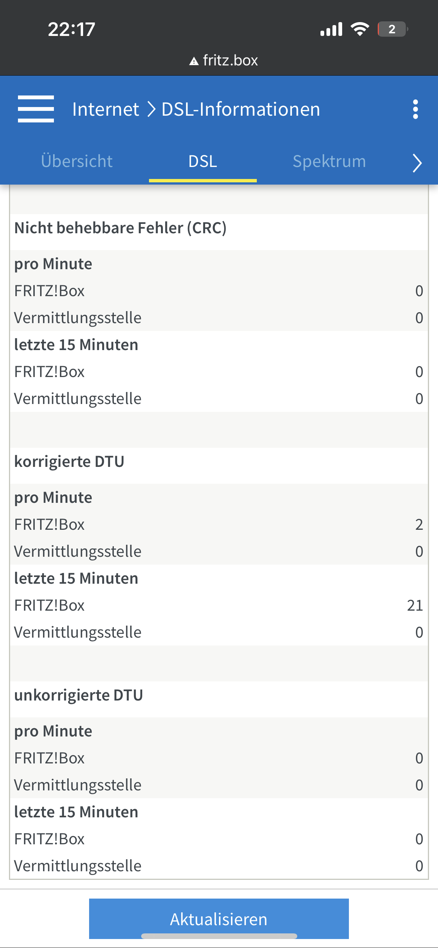Click the breadcrumb arrow after Internet
Screen dimensions: 438x948
151,109
